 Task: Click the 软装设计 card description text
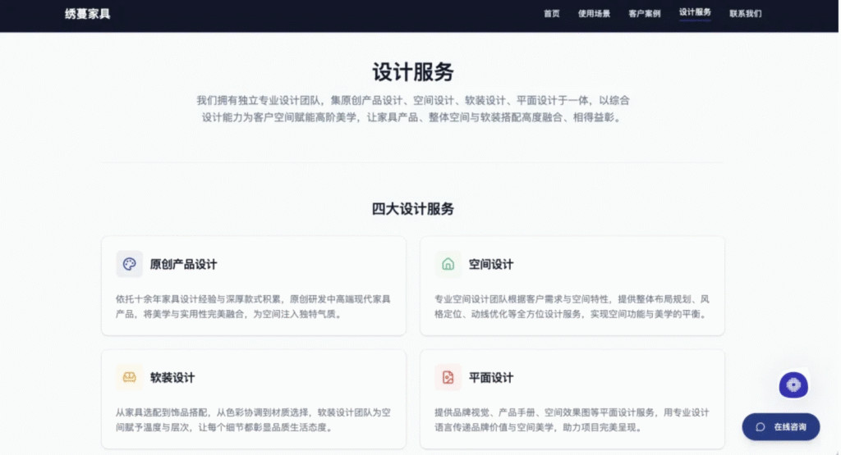pos(253,420)
